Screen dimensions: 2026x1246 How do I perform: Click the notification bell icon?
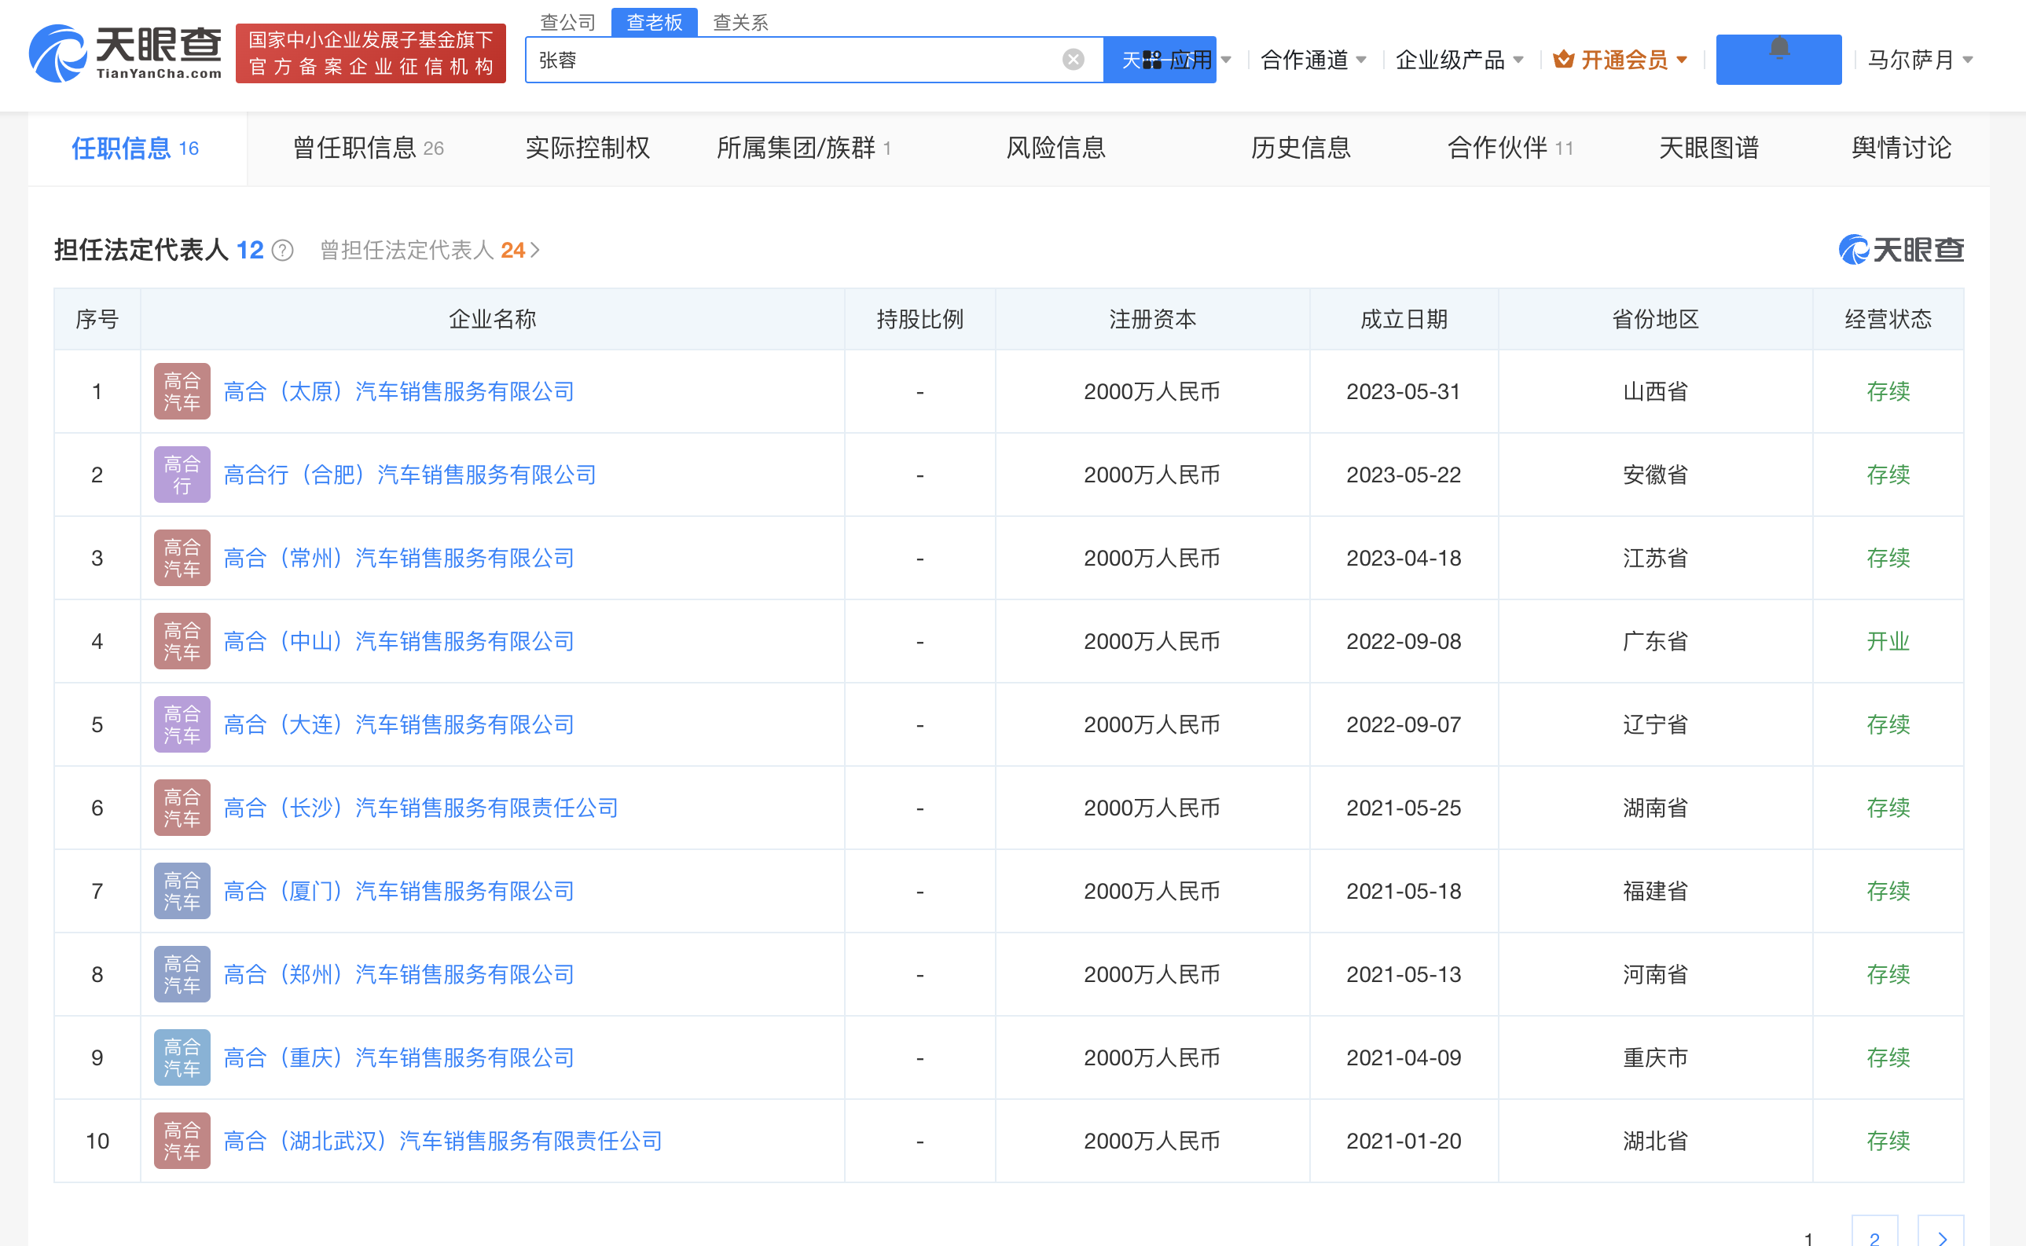1779,49
